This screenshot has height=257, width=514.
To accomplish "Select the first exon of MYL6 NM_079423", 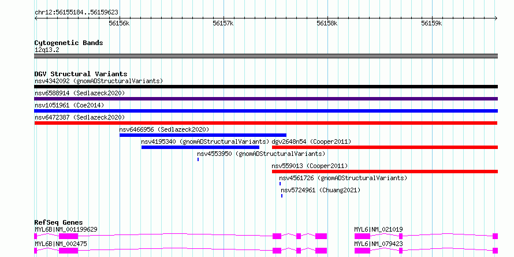I will point(362,251).
